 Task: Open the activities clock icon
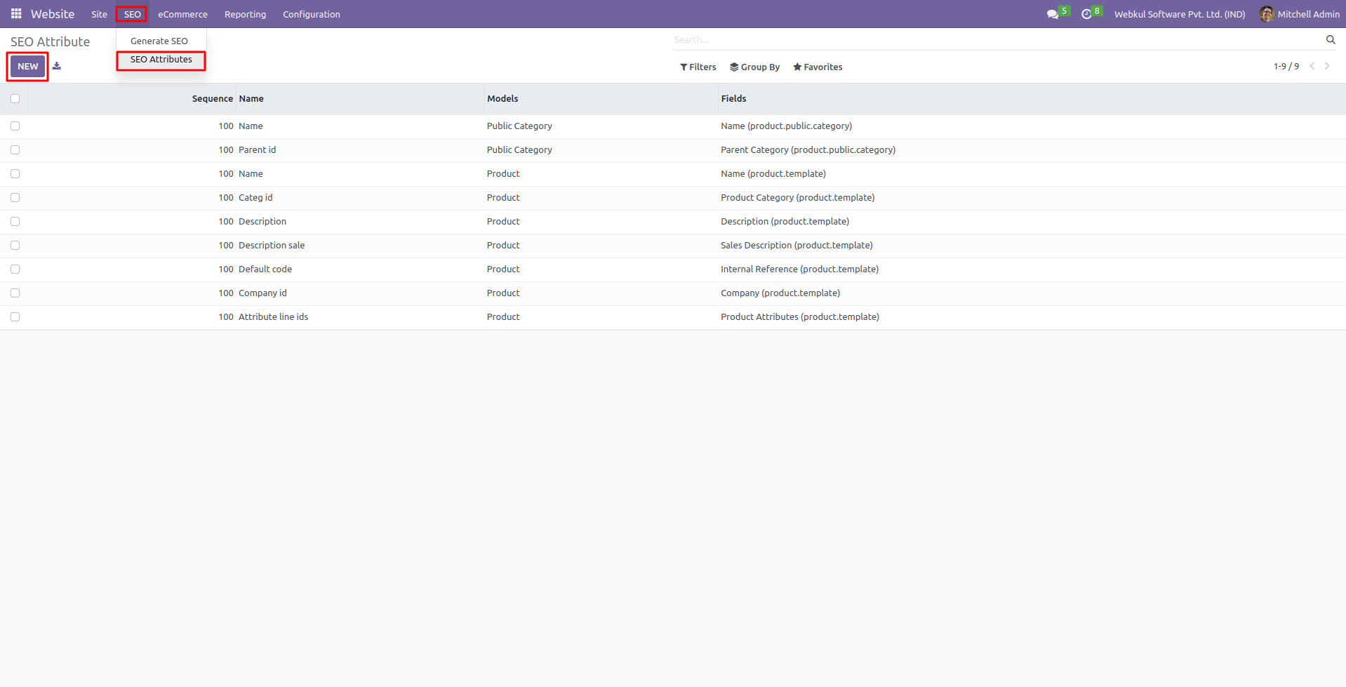pos(1086,14)
